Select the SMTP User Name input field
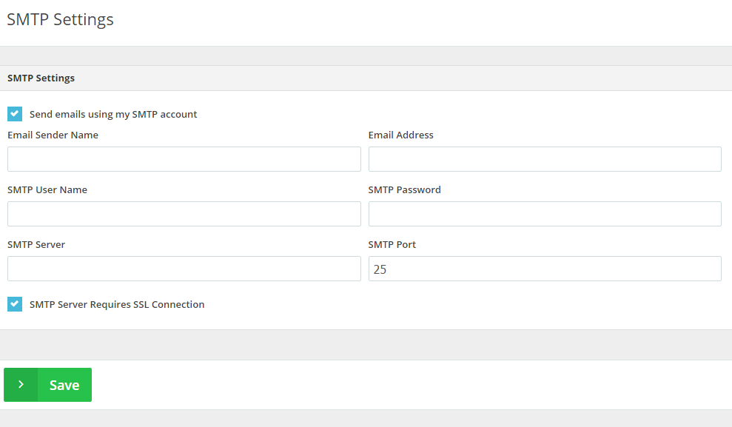732x427 pixels. (184, 214)
